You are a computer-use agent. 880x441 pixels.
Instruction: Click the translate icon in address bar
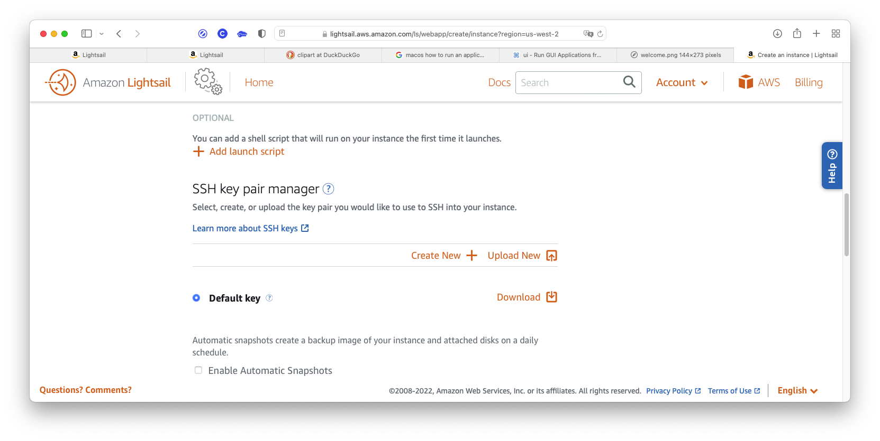(x=588, y=33)
